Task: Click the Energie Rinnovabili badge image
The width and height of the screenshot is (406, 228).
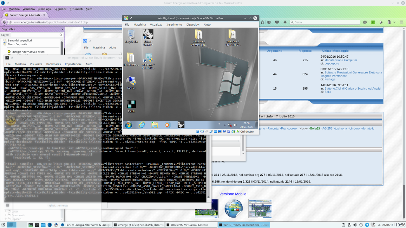Action: coord(234,208)
